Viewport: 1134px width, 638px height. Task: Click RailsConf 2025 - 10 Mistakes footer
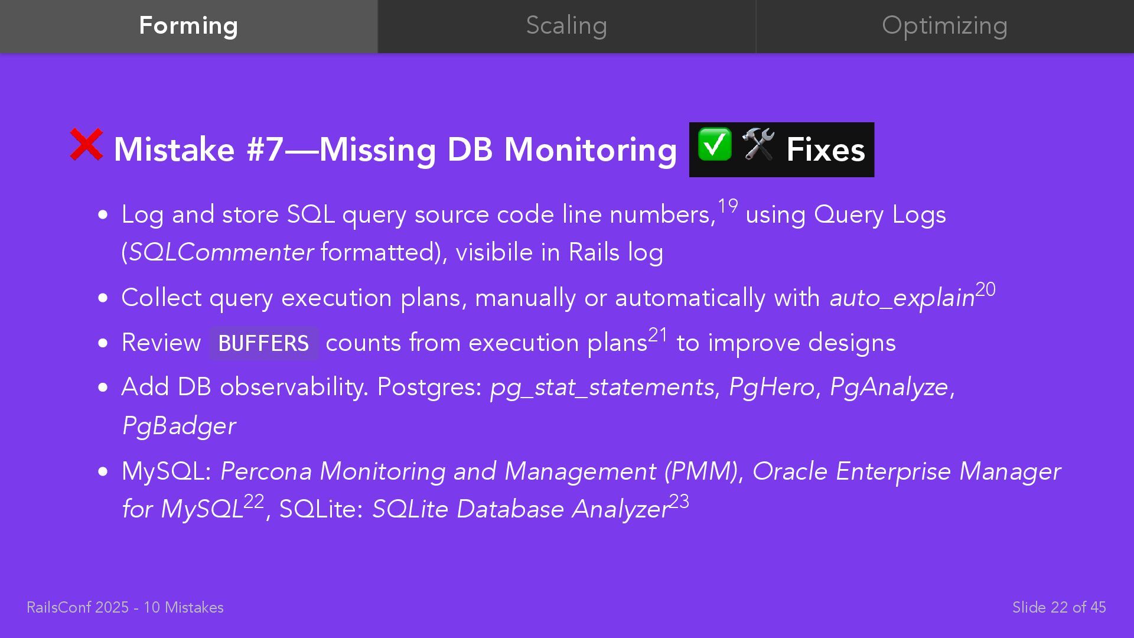[x=125, y=607]
